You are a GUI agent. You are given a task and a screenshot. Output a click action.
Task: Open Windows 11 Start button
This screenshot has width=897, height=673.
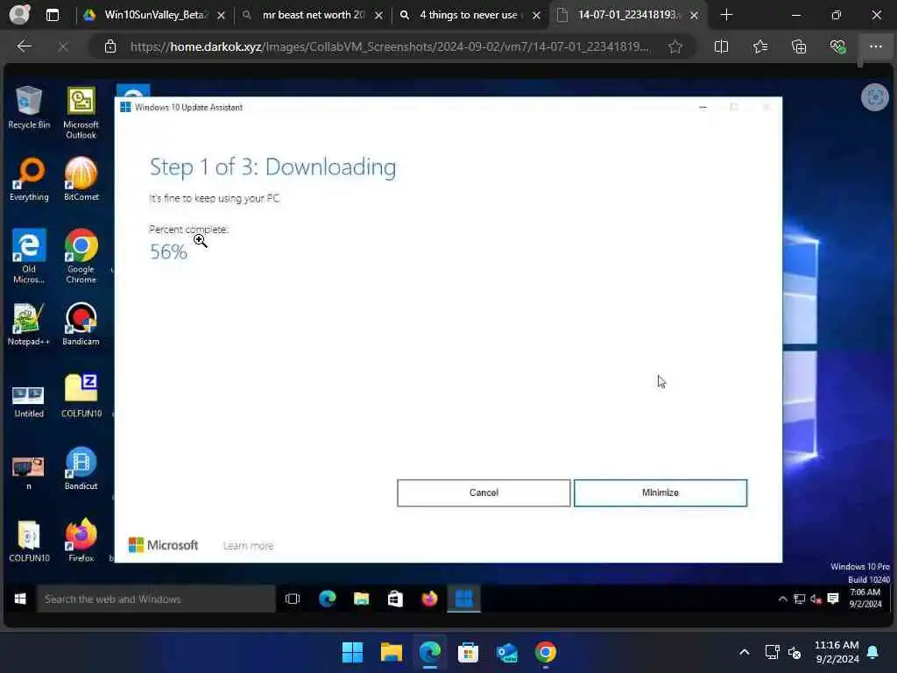tap(352, 652)
